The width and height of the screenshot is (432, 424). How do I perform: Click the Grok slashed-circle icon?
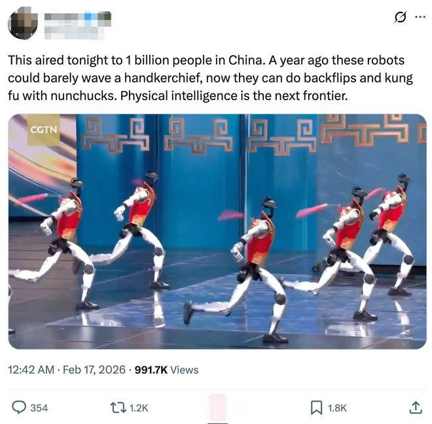pos(400,18)
